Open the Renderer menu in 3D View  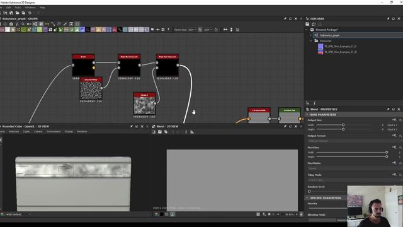(x=82, y=132)
